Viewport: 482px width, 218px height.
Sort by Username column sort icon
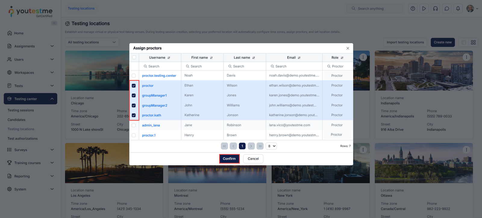[x=169, y=58]
